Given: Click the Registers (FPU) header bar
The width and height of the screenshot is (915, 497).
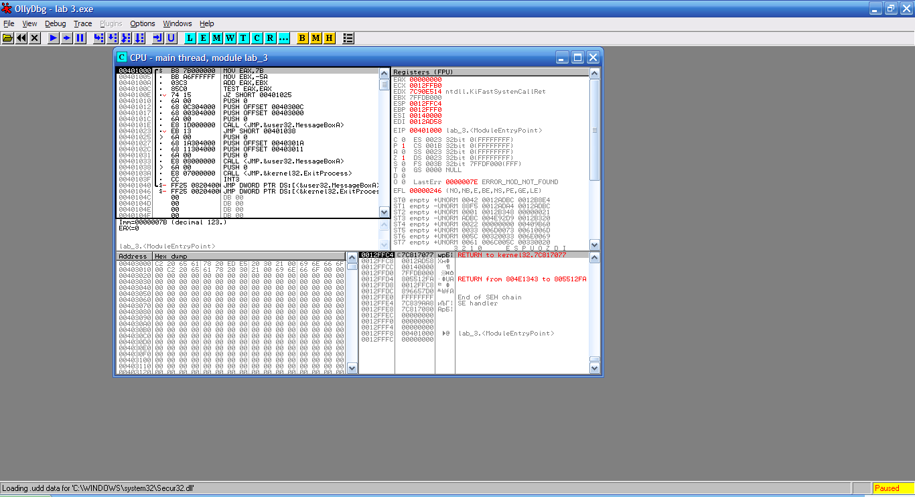Looking at the screenshot, I should point(489,72).
